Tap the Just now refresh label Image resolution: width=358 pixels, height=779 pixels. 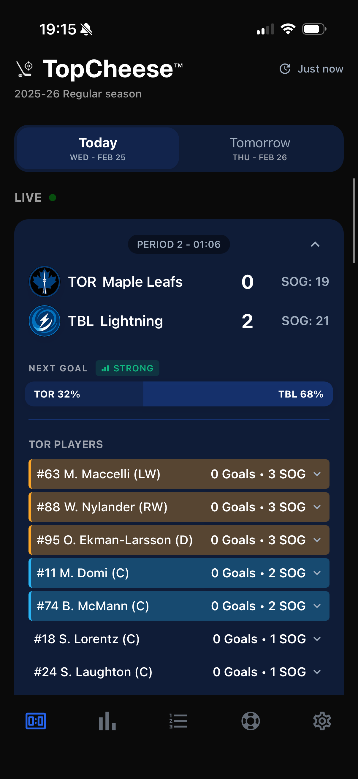click(x=320, y=69)
